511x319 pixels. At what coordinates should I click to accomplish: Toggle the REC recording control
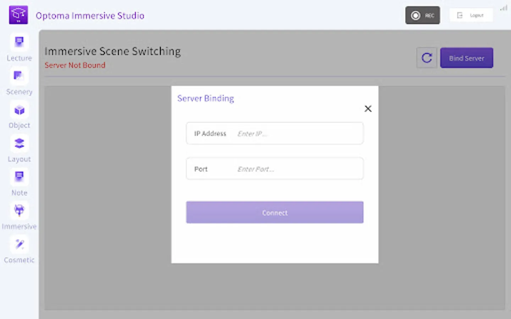point(423,15)
